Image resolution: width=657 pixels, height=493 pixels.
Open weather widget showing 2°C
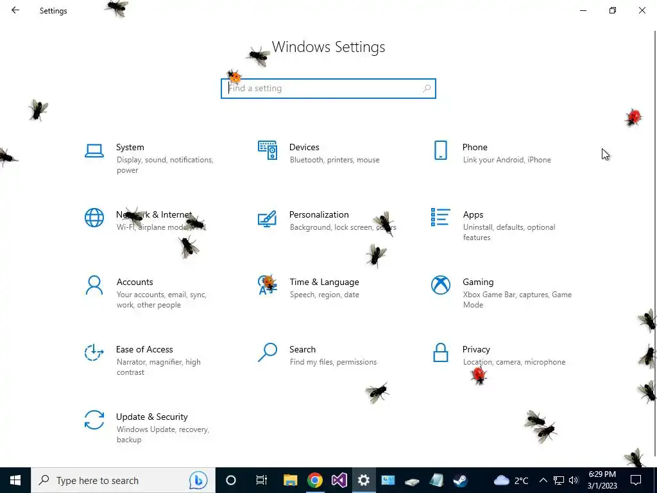(x=511, y=480)
